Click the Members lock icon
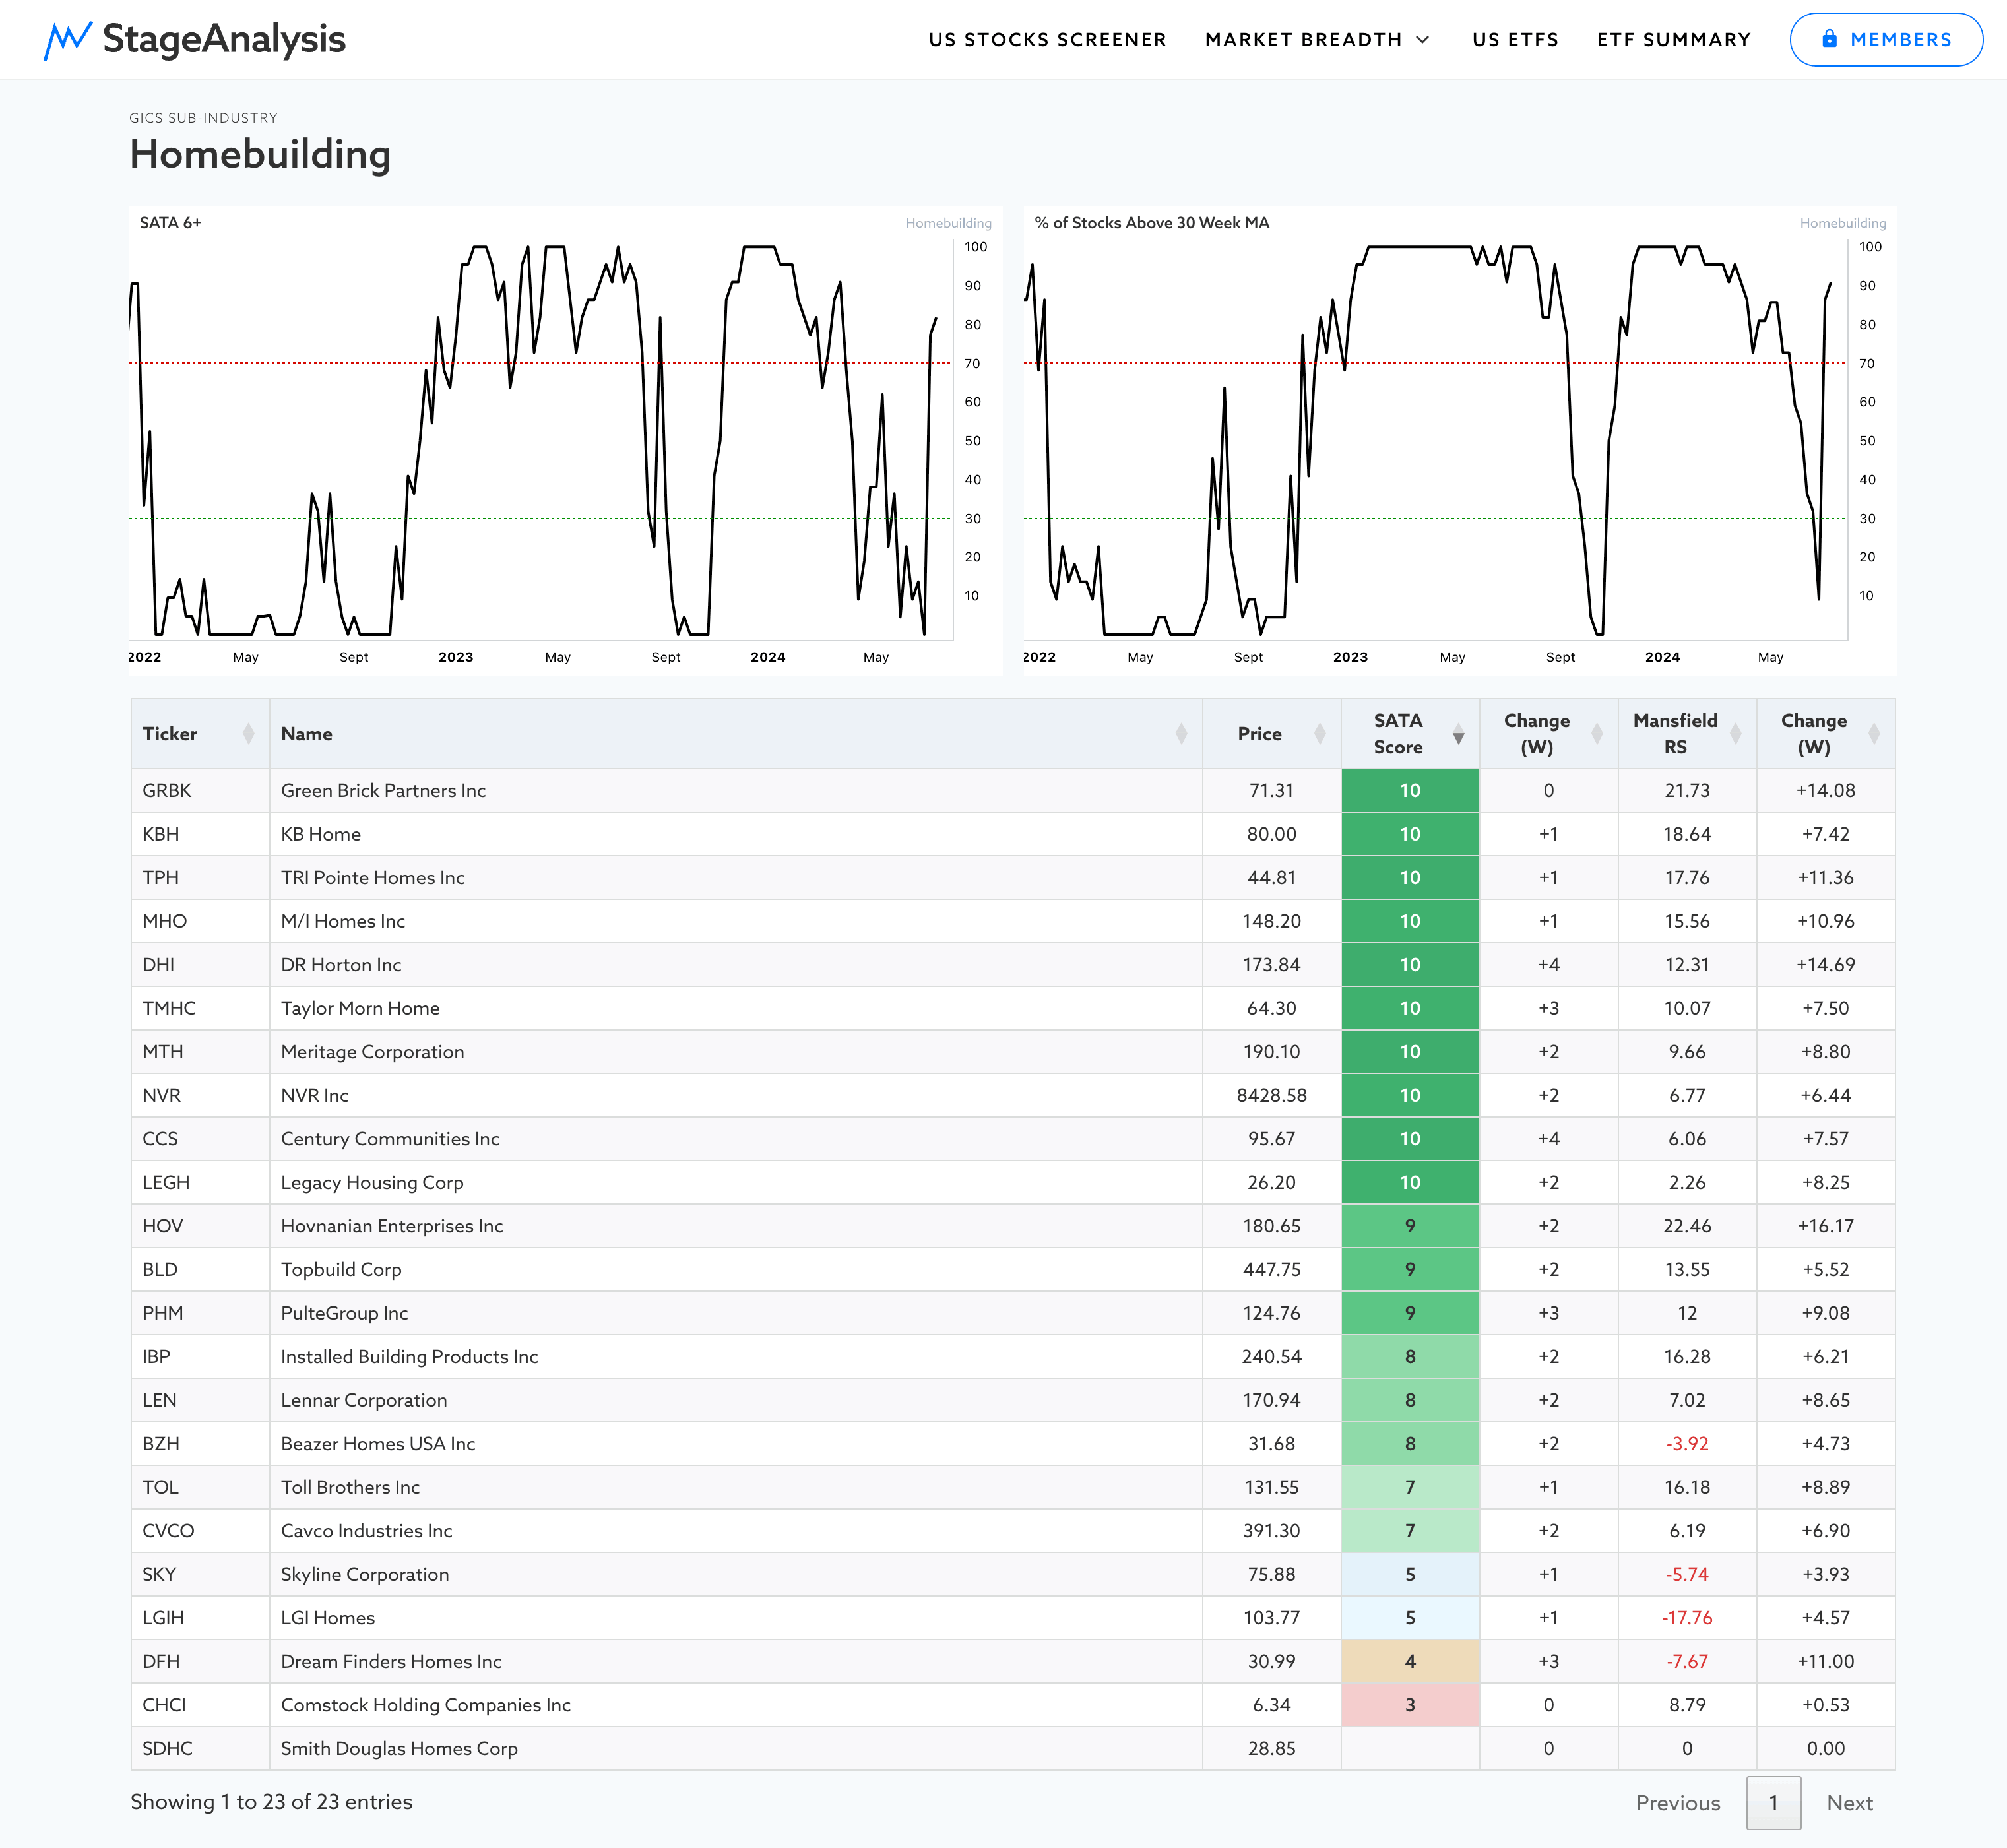The height and width of the screenshot is (1848, 2007). 1829,39
